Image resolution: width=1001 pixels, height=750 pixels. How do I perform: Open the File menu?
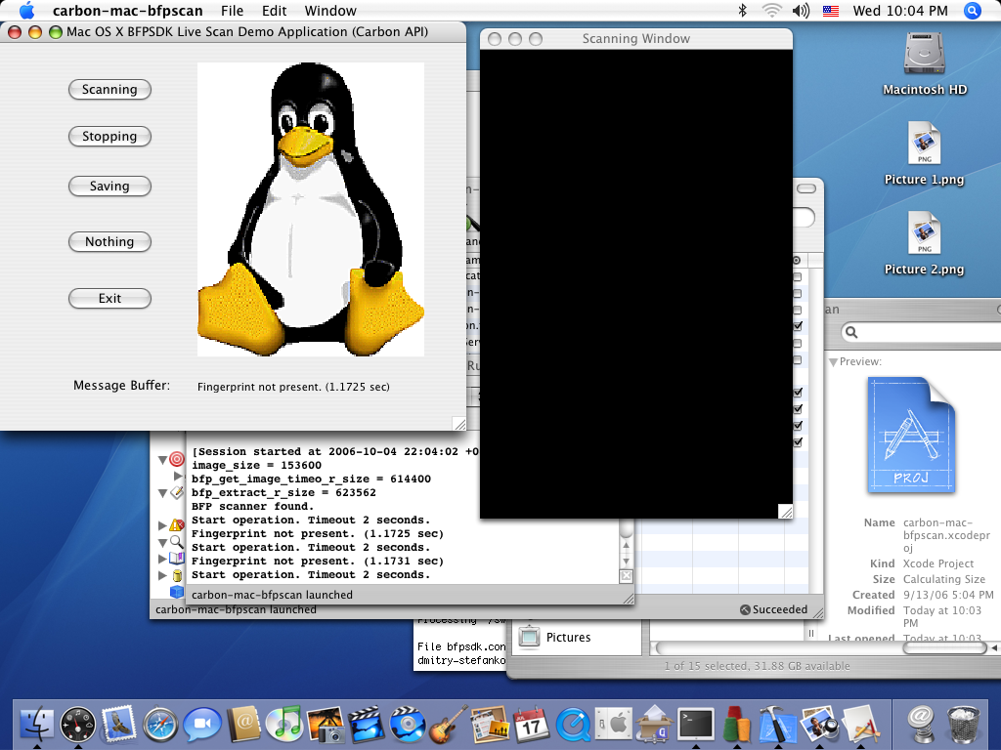pos(232,11)
